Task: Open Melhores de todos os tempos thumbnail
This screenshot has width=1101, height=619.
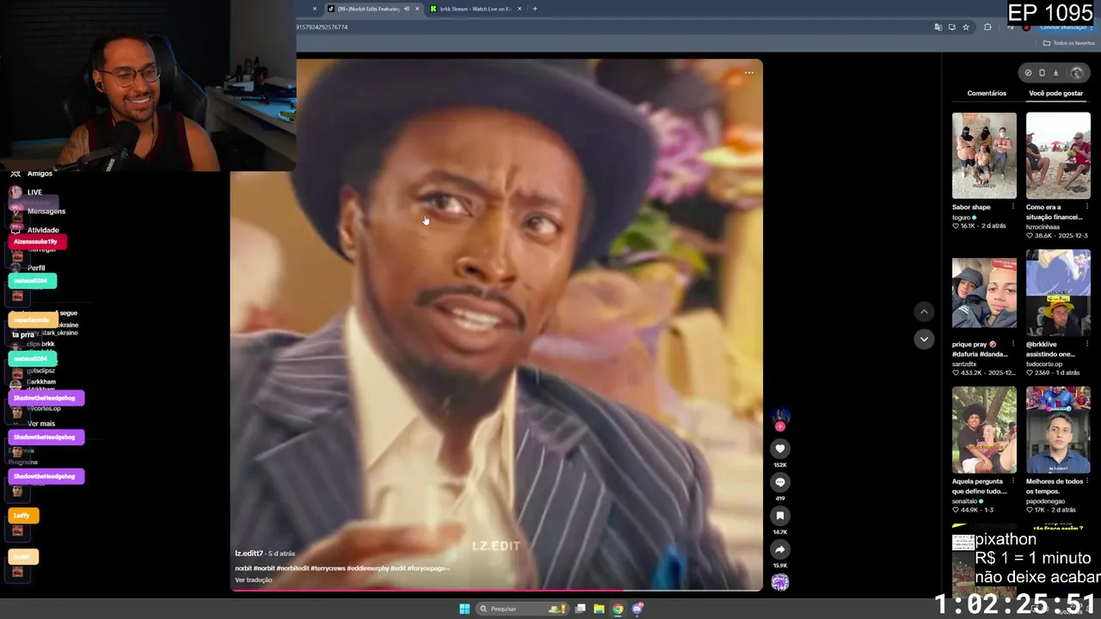Action: (x=1058, y=430)
